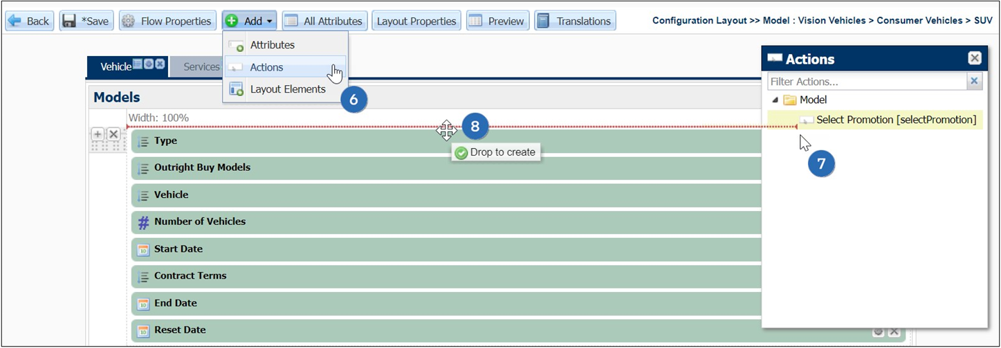Click the plus icon beside Models rows
The width and height of the screenshot is (1001, 348).
pyautogui.click(x=98, y=134)
